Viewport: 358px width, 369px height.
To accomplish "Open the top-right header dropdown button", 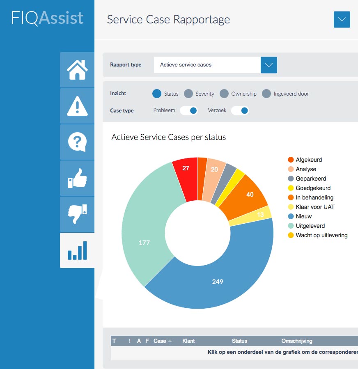I will [342, 19].
